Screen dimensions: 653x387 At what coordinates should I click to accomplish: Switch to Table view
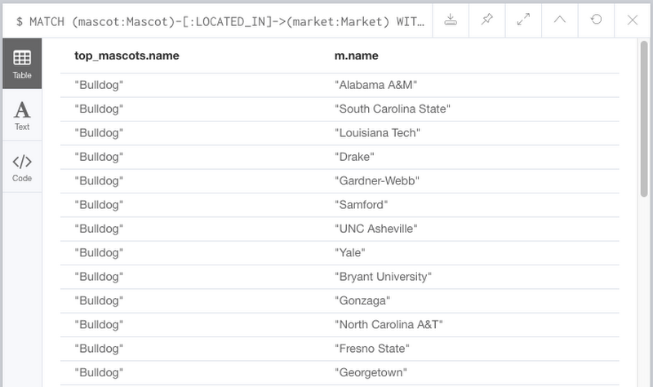[22, 64]
